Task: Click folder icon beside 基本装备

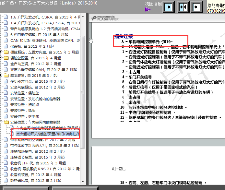Action: tap(6, 75)
